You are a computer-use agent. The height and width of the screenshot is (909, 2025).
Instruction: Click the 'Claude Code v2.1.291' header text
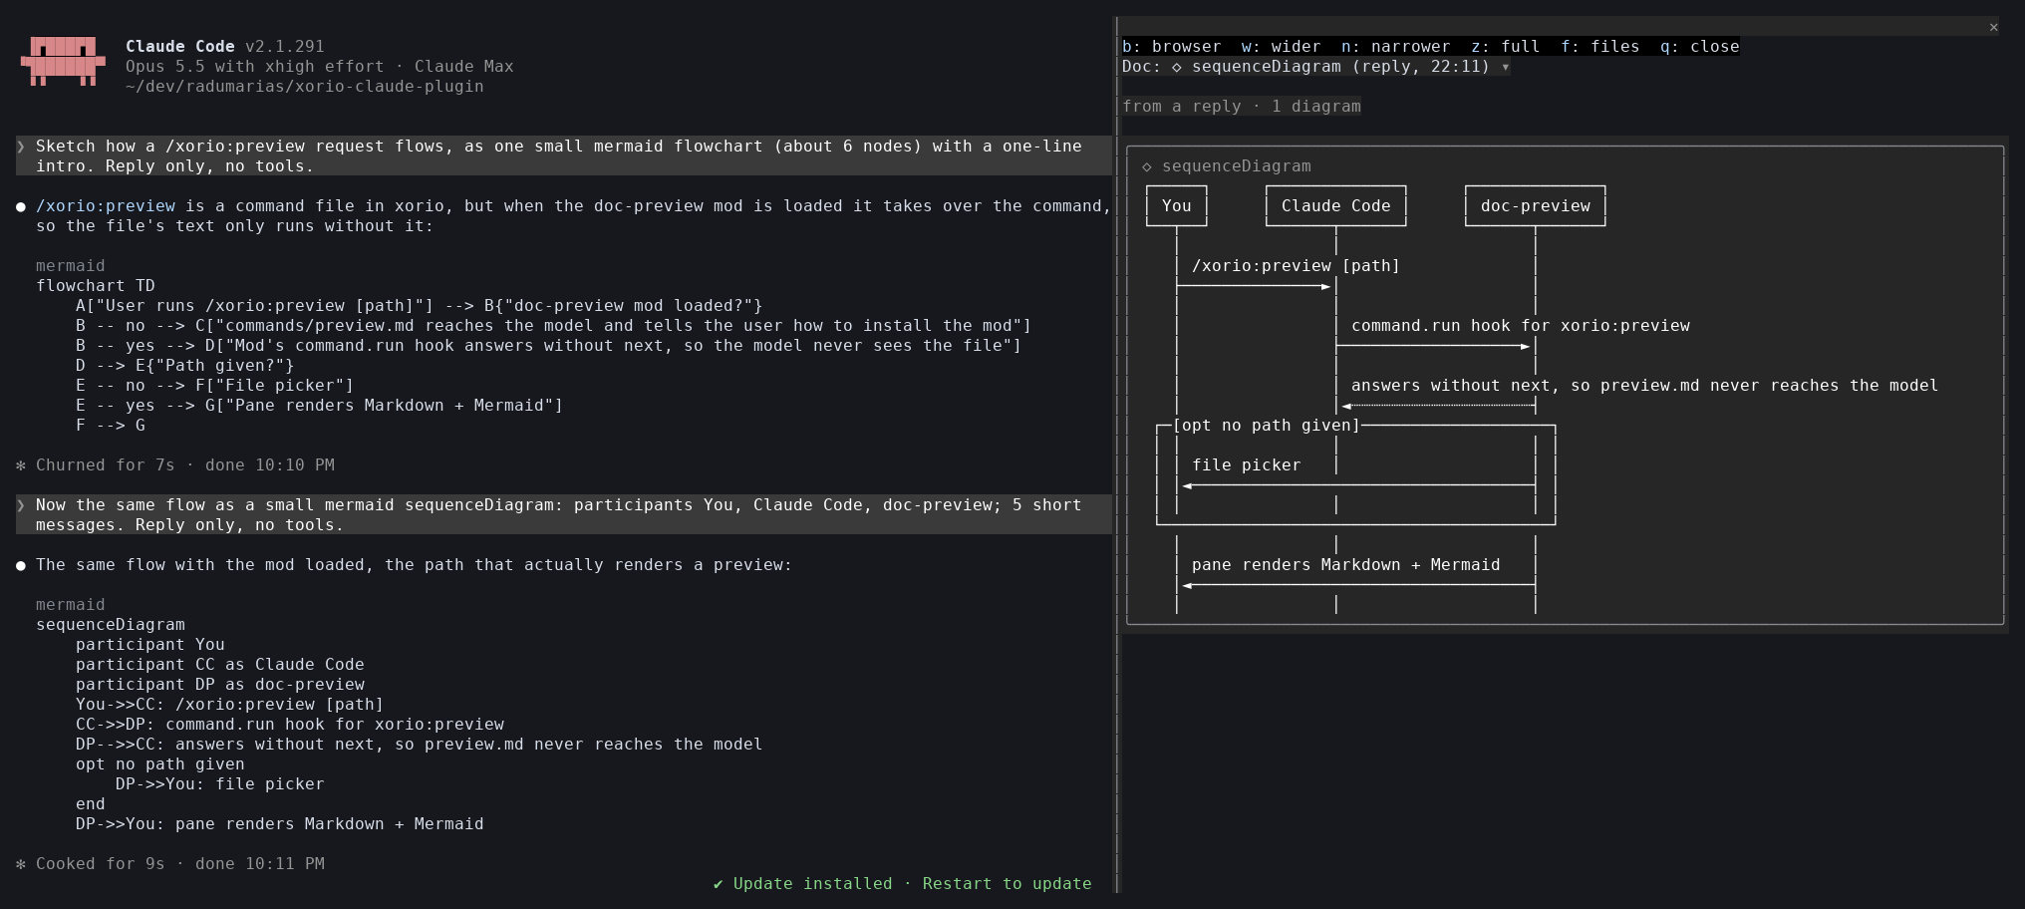coord(225,47)
